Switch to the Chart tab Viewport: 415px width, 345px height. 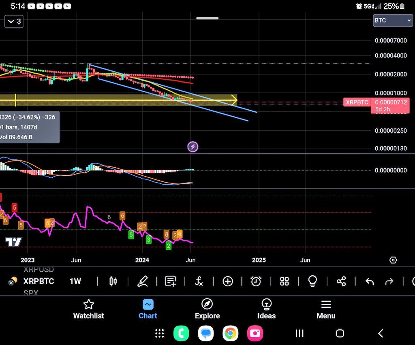tap(148, 309)
